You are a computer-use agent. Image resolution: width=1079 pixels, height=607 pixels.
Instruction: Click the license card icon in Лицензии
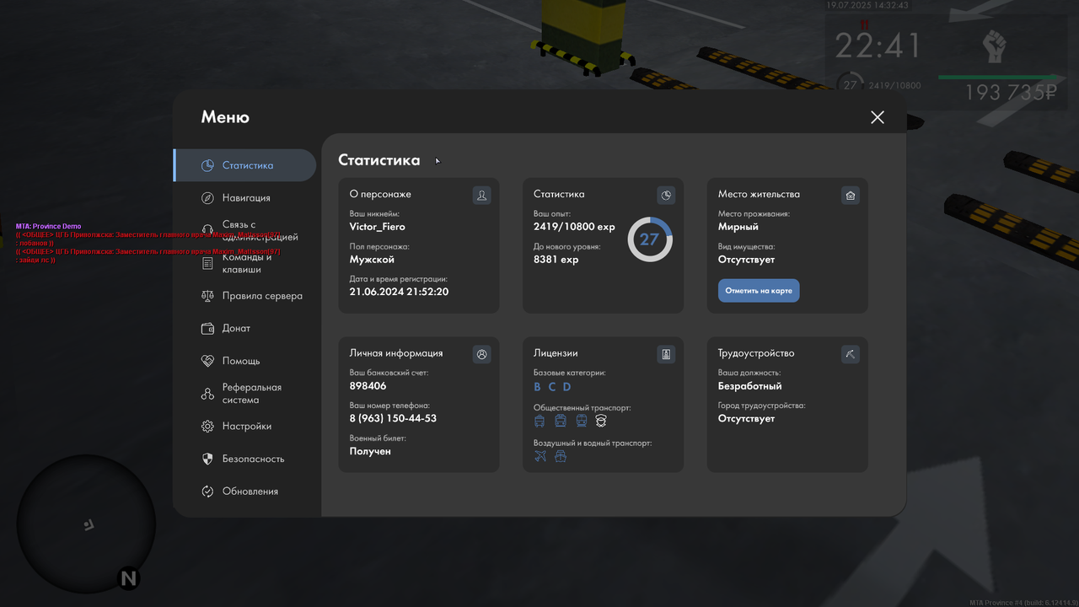point(666,354)
